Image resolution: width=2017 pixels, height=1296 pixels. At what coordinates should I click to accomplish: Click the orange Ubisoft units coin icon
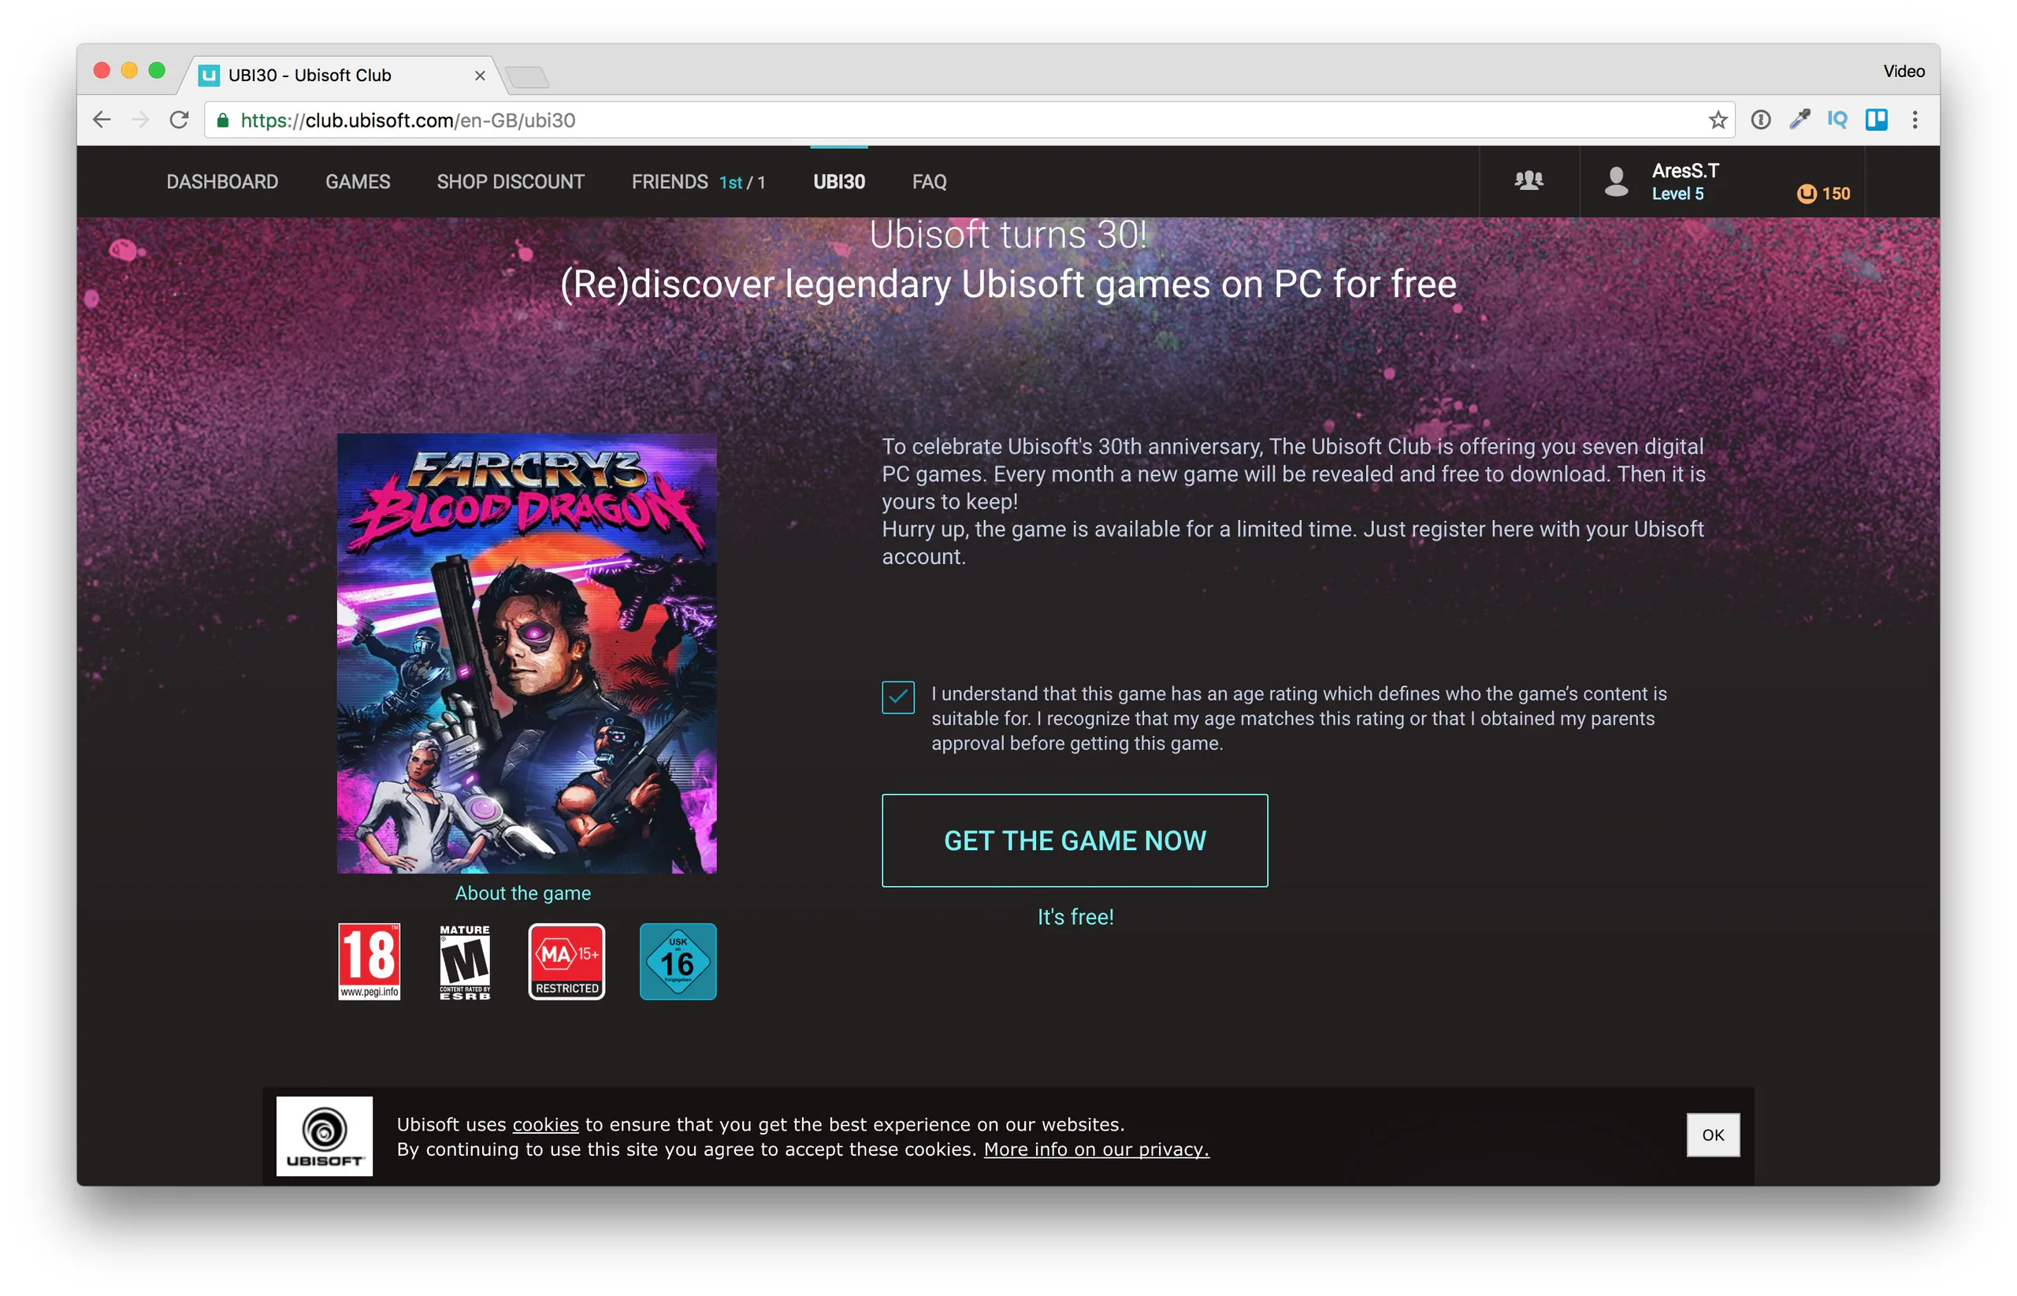[1806, 194]
